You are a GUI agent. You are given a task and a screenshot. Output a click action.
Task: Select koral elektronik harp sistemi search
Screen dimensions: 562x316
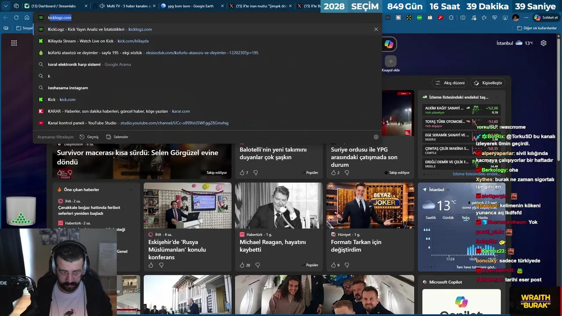click(207, 65)
